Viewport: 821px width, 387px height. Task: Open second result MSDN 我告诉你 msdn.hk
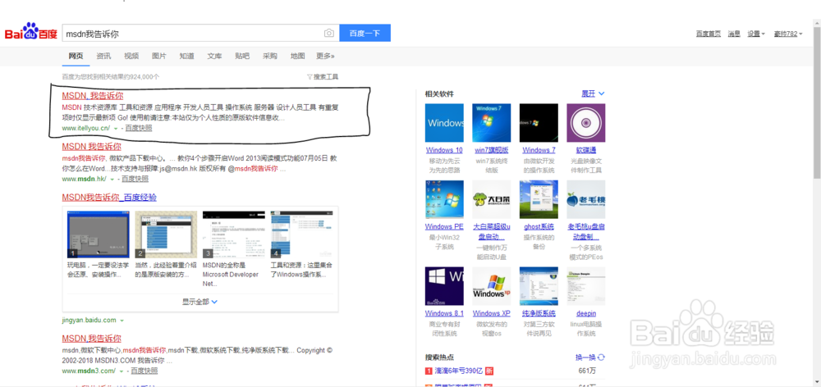(x=92, y=147)
